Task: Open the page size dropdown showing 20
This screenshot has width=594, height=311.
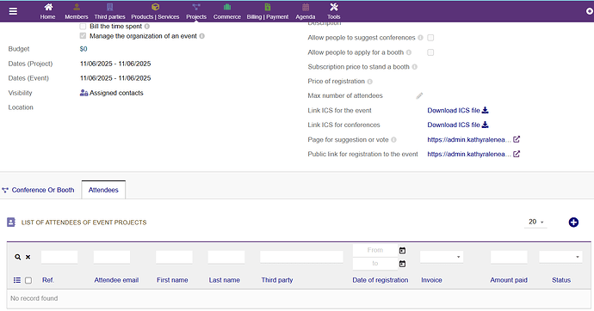Action: 535,222
